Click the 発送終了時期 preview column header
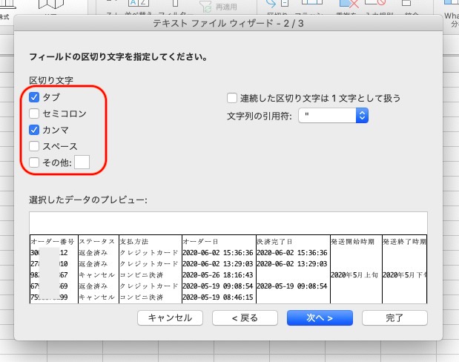Viewport: 459px width, 362px height. pyautogui.click(x=405, y=242)
